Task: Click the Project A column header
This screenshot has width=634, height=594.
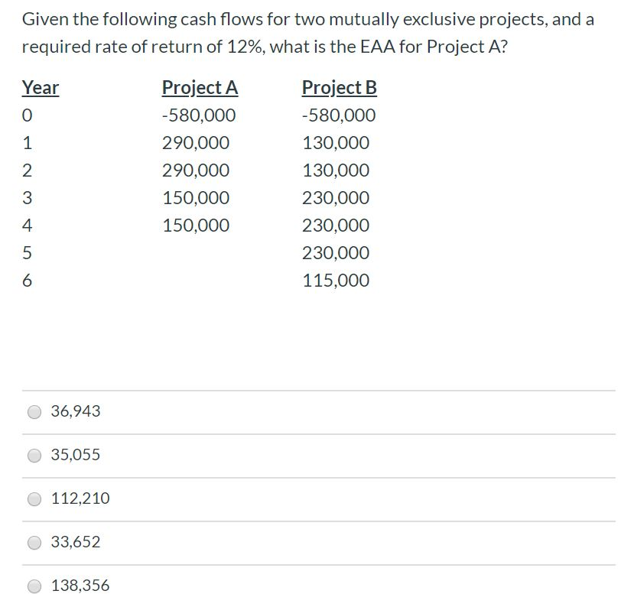Action: [x=200, y=88]
